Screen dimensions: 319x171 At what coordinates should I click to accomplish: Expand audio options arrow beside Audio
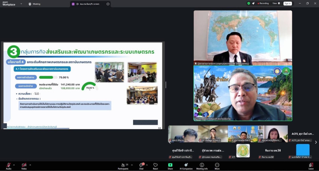coord(14,165)
